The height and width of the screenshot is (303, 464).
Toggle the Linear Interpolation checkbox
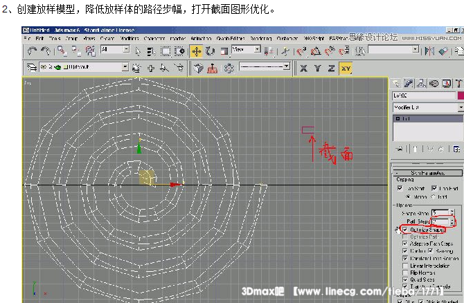pos(405,266)
